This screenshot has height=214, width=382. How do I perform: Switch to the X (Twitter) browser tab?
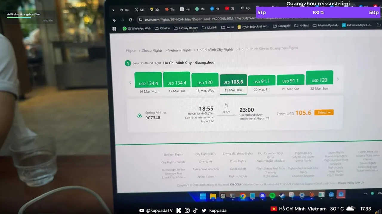(x=140, y=10)
